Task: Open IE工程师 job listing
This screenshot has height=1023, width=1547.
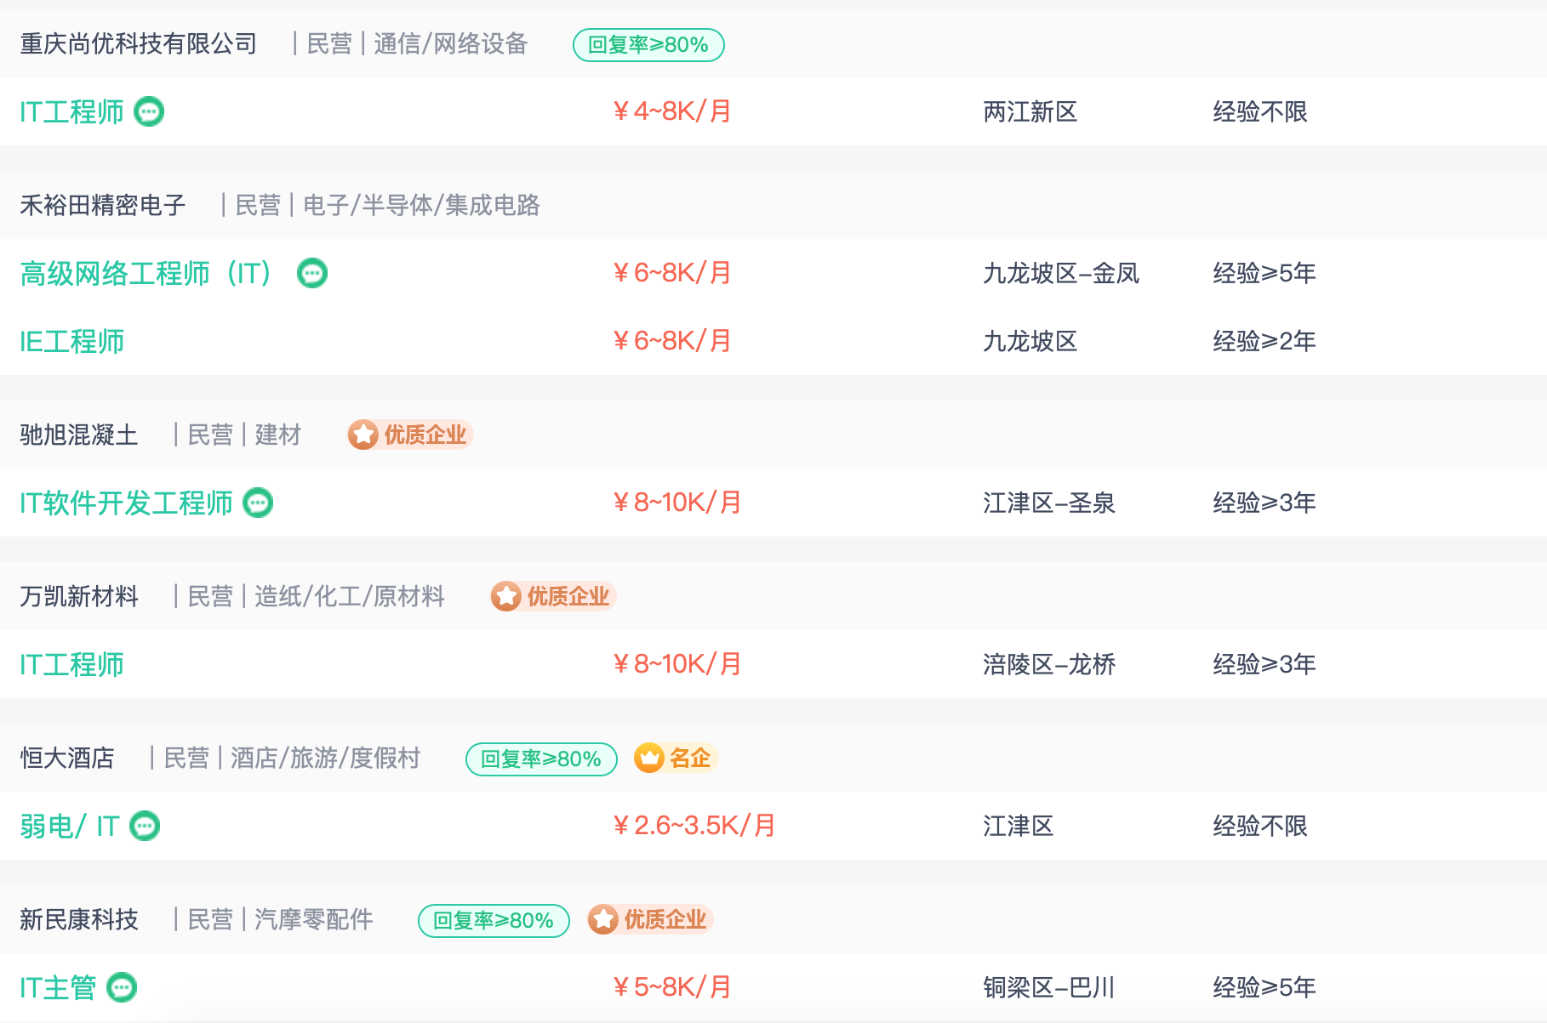Action: [72, 341]
